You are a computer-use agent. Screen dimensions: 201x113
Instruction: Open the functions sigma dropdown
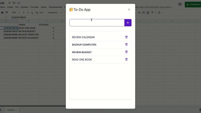[160, 13]
